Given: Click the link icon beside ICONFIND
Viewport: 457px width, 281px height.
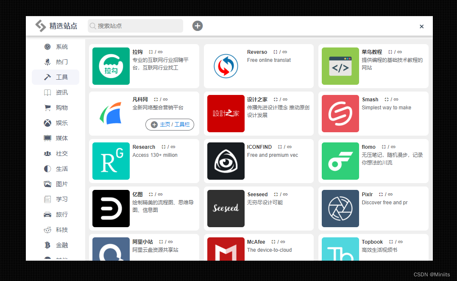Looking at the screenshot, I should (289, 147).
